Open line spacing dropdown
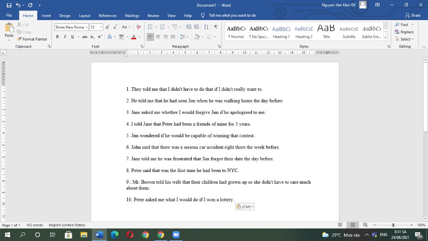This screenshot has width=428, height=241. pos(184,37)
